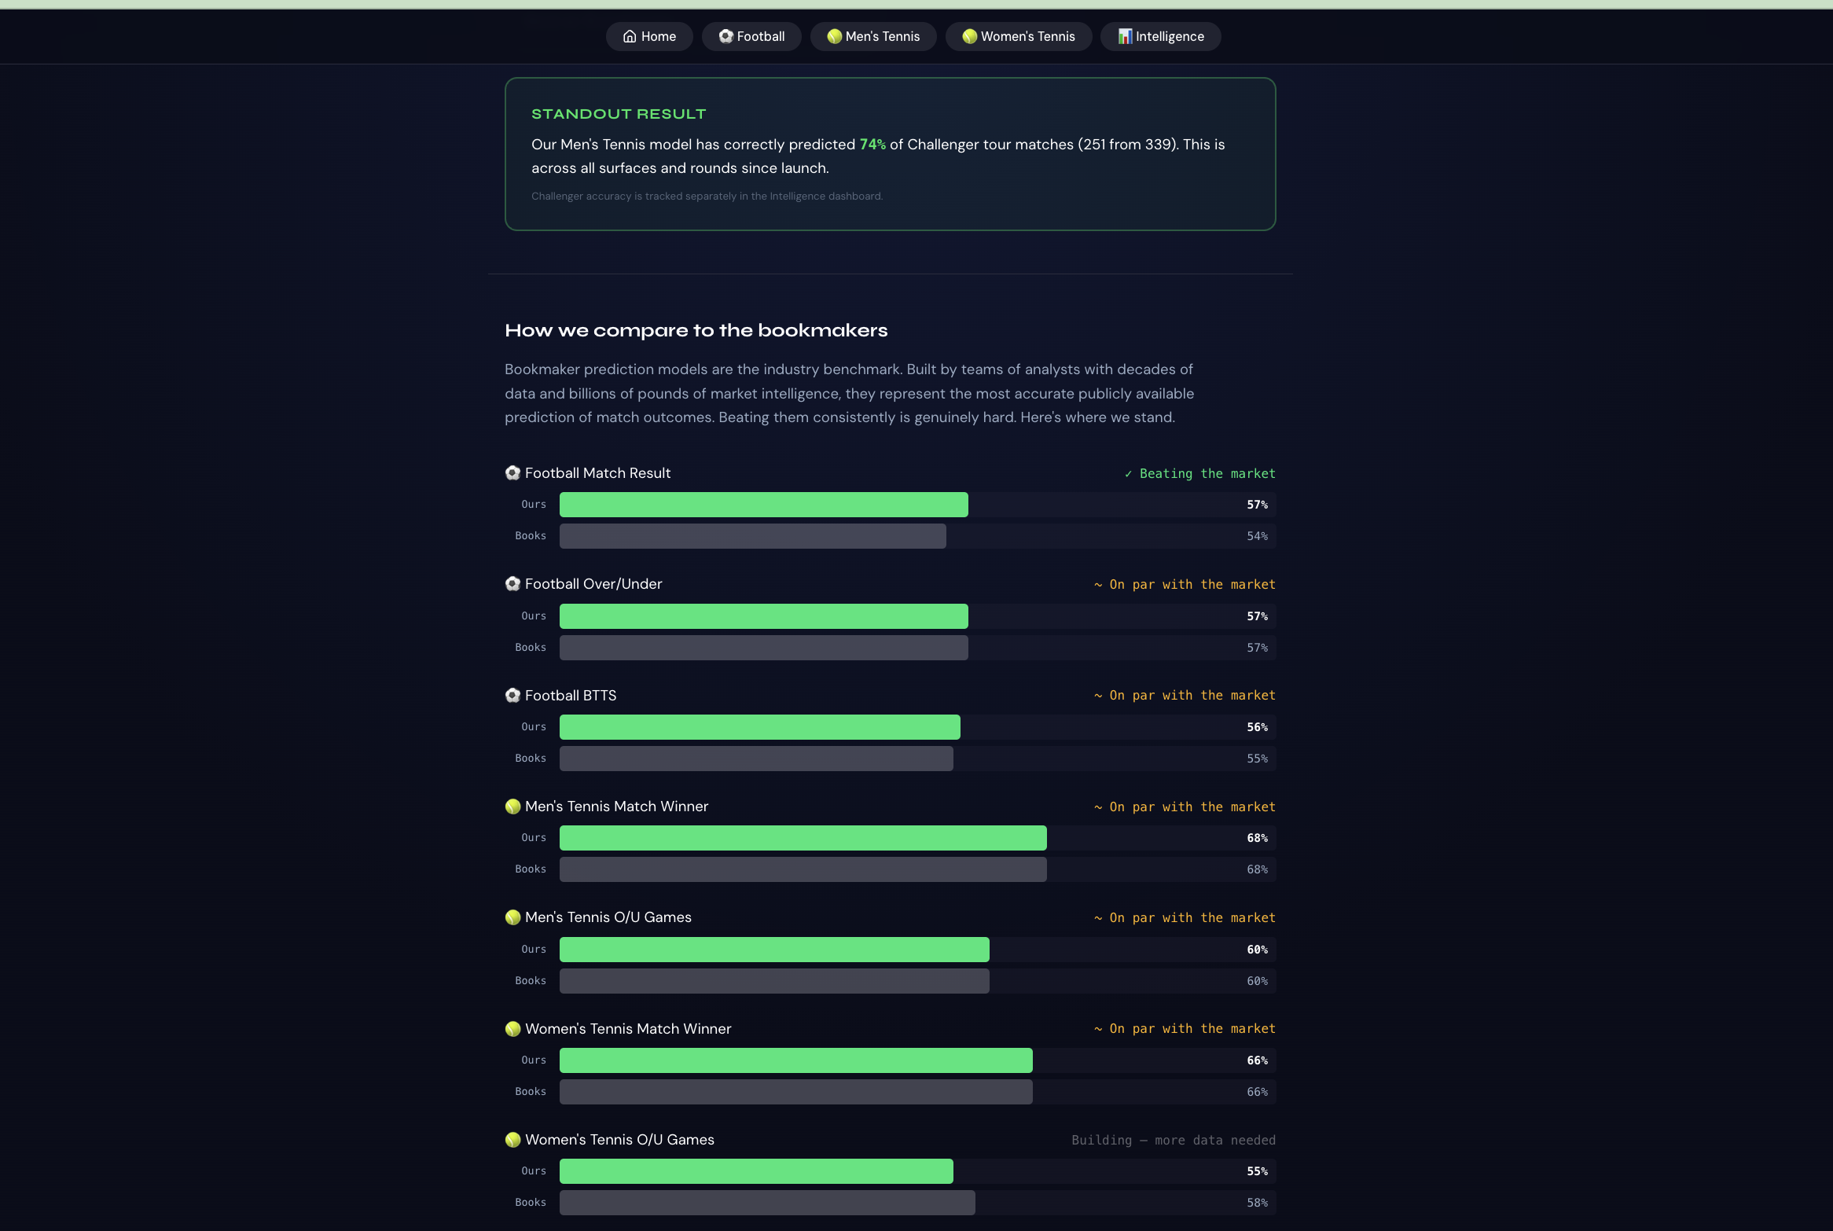Click 'On par with the market' for Men's Tennis O/U Games

click(1185, 917)
